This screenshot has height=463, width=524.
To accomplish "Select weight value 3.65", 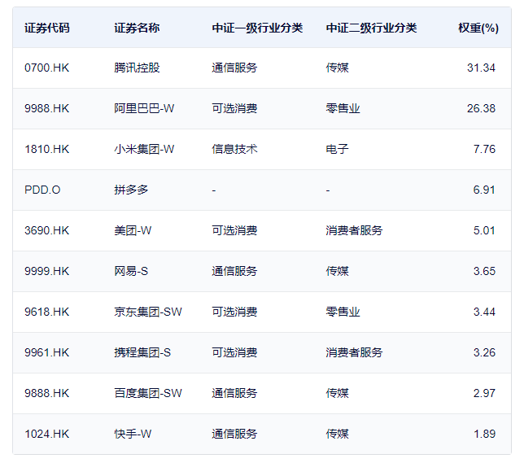I will click(x=484, y=271).
